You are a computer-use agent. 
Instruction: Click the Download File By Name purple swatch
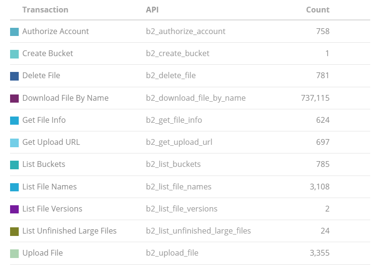[x=14, y=98]
